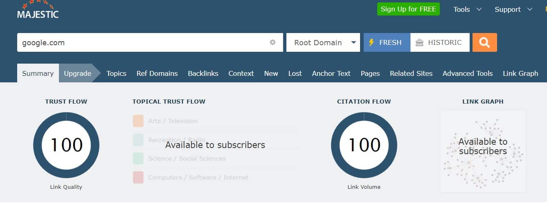Click the Trust Flow 100 gauge
This screenshot has width=547, height=210.
tap(66, 145)
